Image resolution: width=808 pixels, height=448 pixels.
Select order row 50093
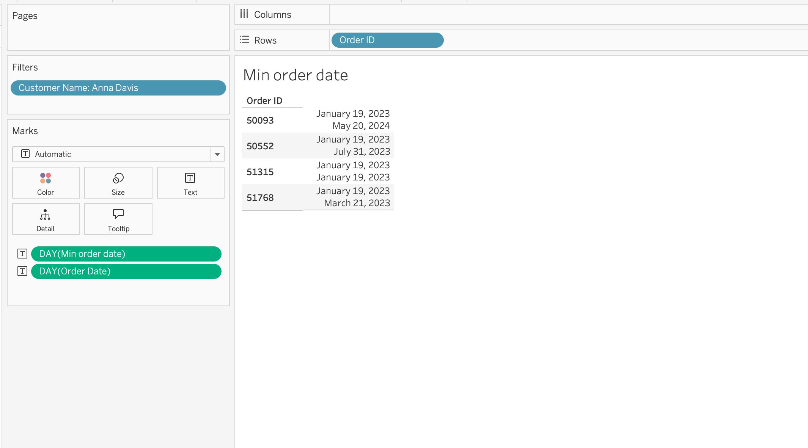[260, 121]
